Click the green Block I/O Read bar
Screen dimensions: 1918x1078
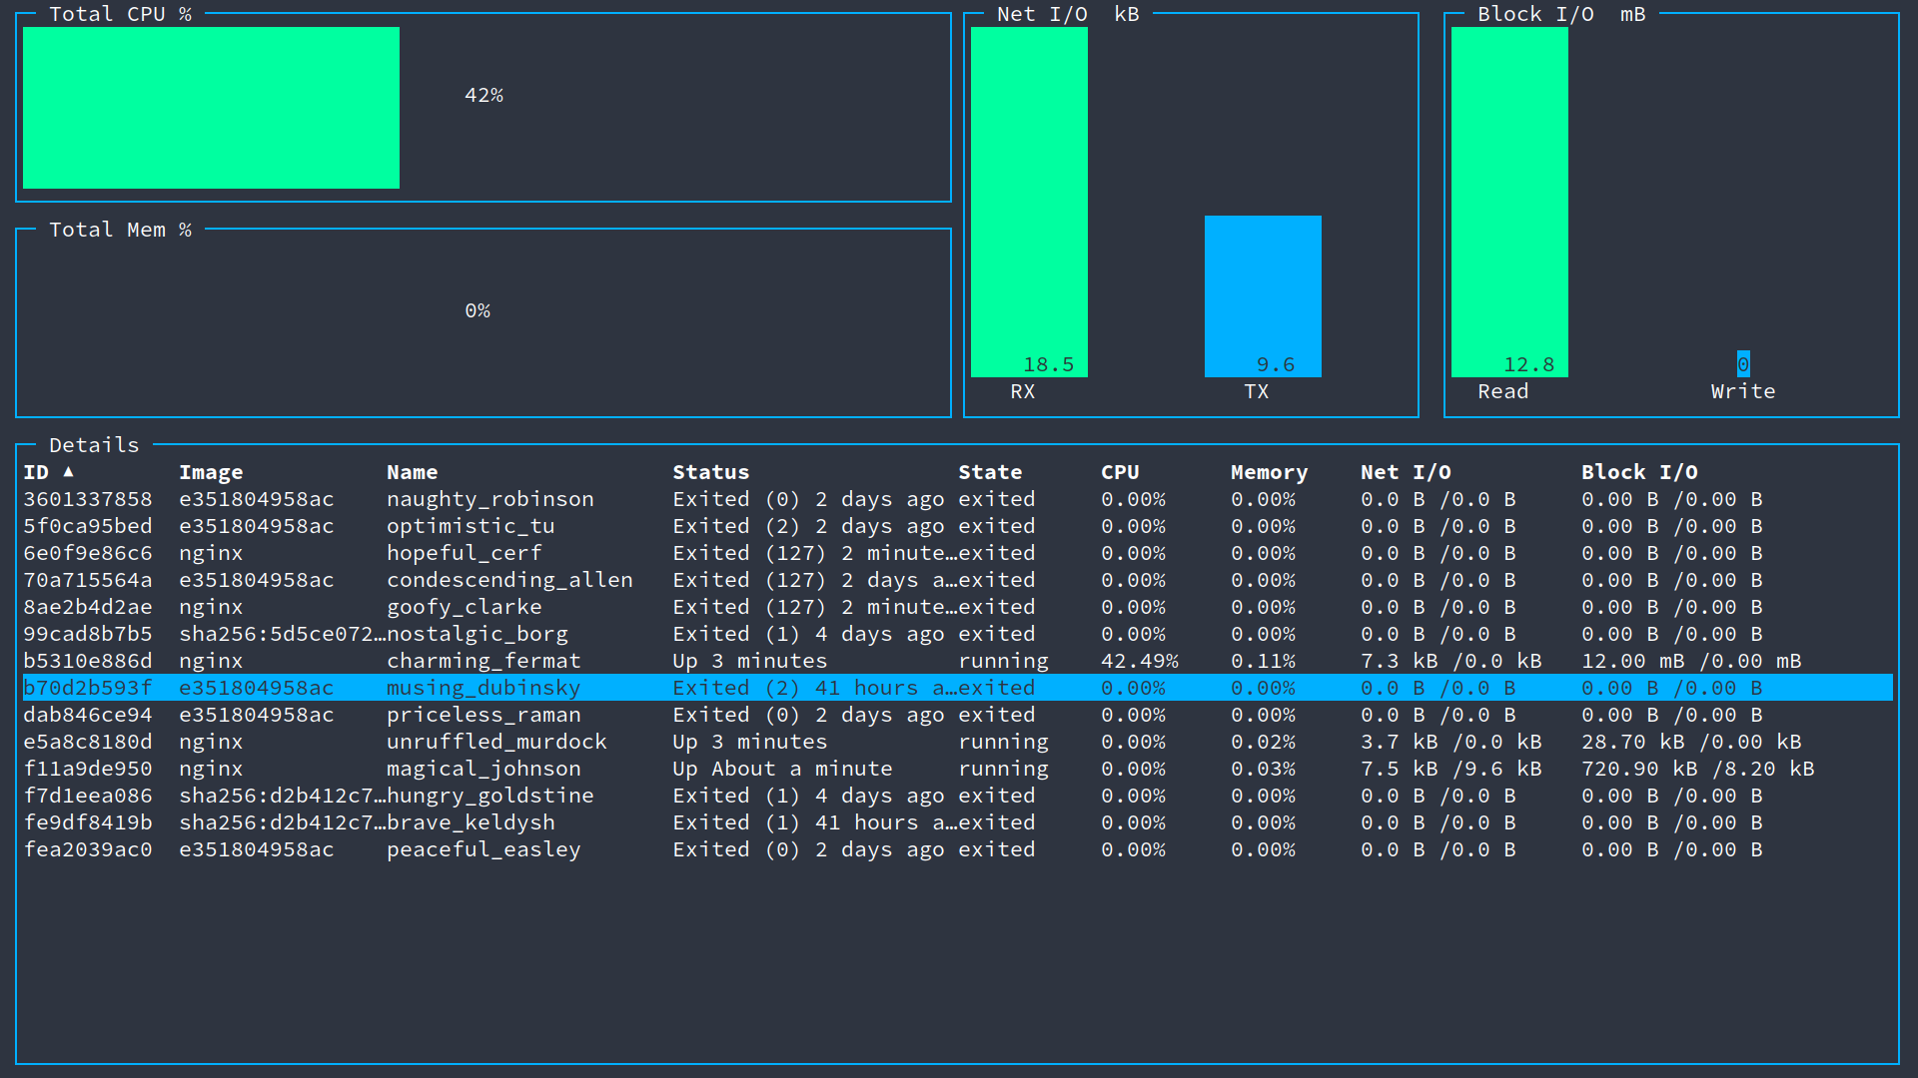click(1509, 200)
